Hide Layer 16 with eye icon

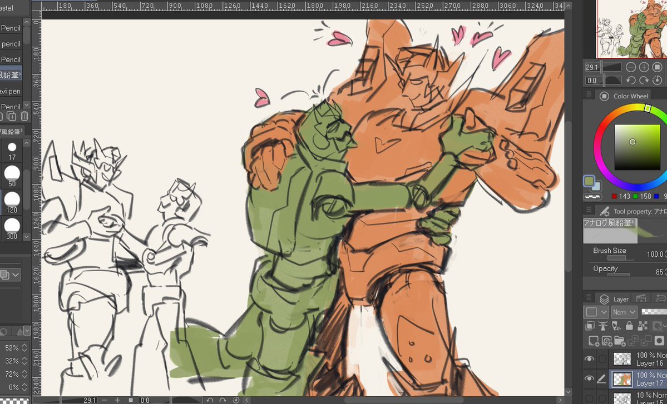(x=589, y=359)
